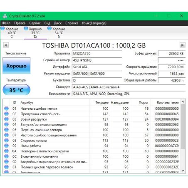The image size is (188, 188).
Task: Select row Частота ошибок позиционирования
Action: click(x=92, y=135)
